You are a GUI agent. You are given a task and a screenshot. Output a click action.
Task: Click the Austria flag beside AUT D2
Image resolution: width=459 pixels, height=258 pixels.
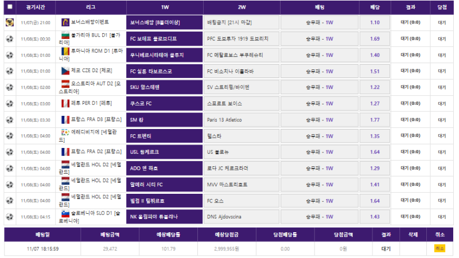[x=65, y=85]
